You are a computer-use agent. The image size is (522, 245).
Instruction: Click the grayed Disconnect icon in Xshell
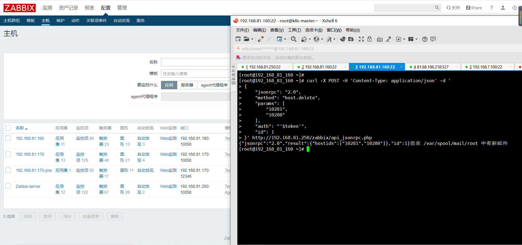click(x=269, y=39)
